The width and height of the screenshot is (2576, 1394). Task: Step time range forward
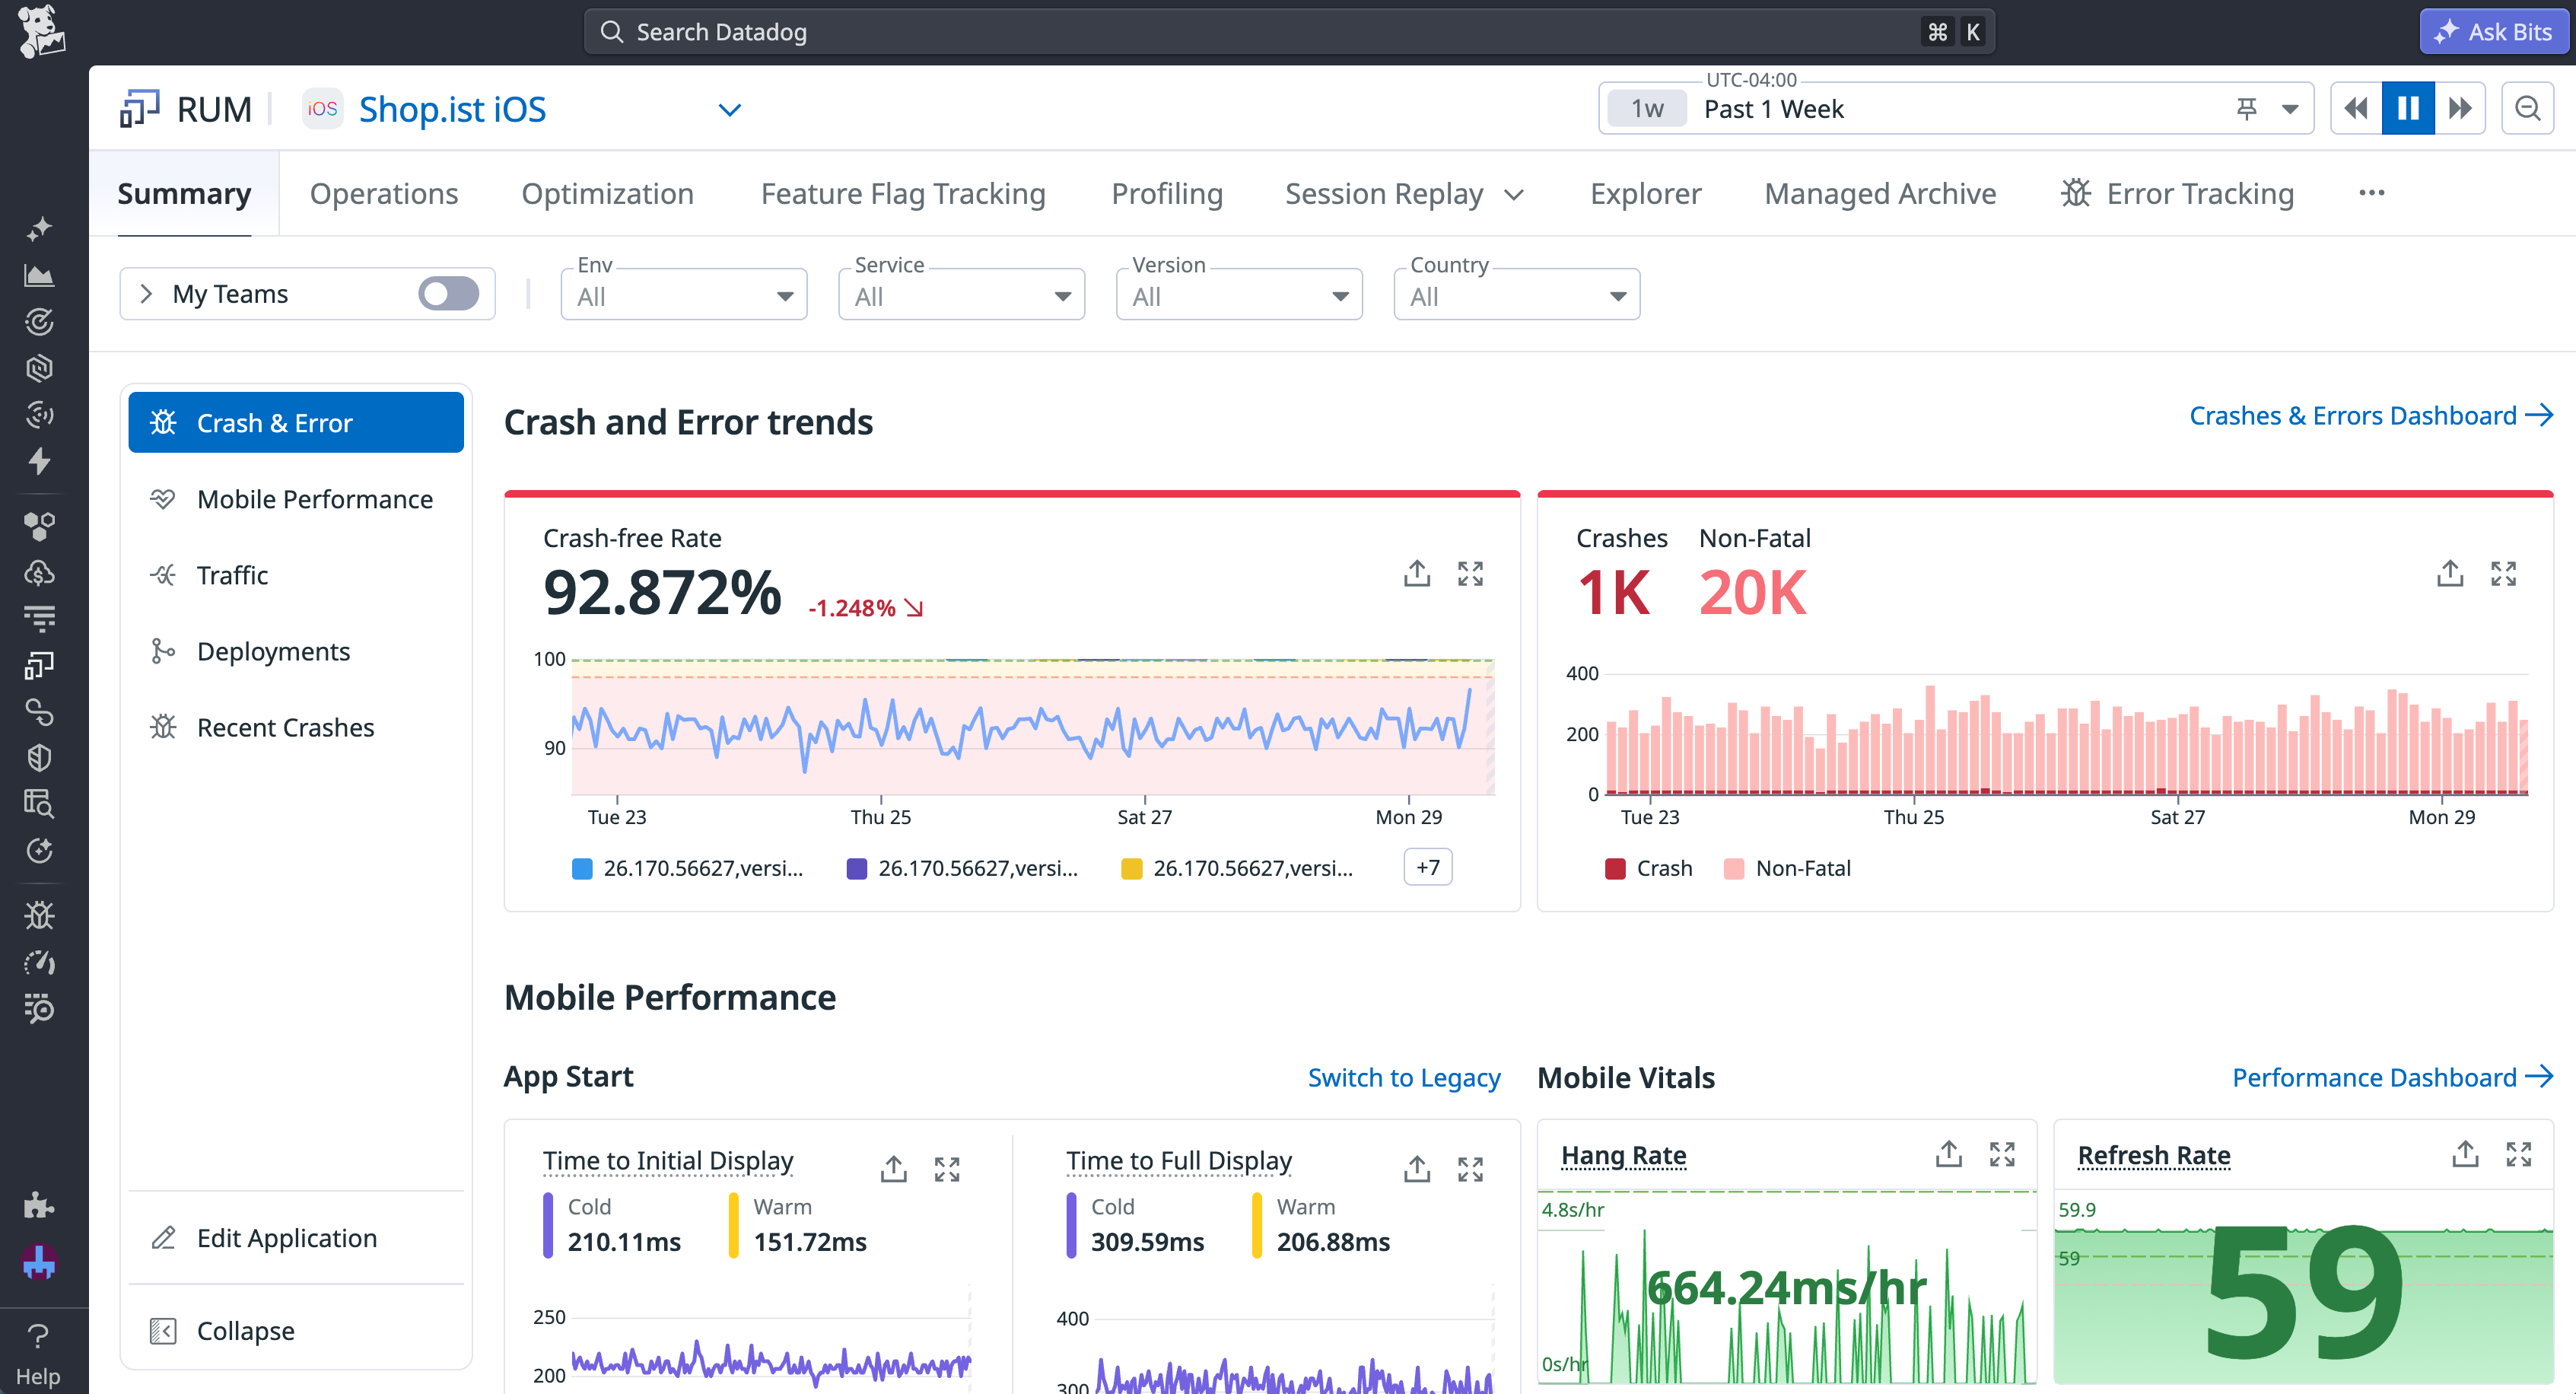pyautogui.click(x=2460, y=108)
